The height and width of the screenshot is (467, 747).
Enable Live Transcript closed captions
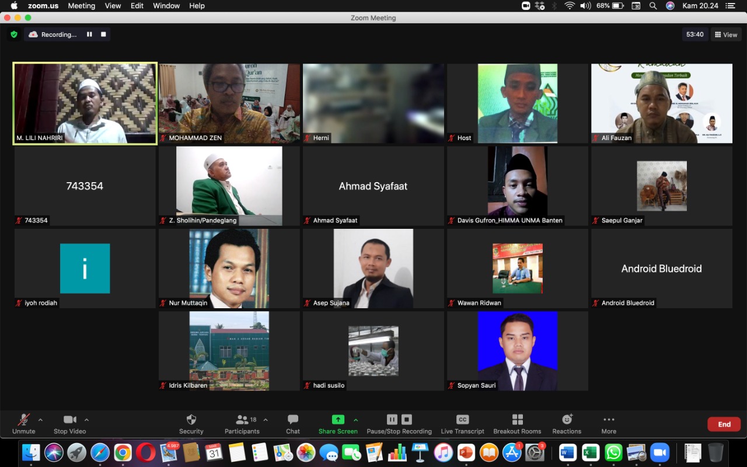462,424
